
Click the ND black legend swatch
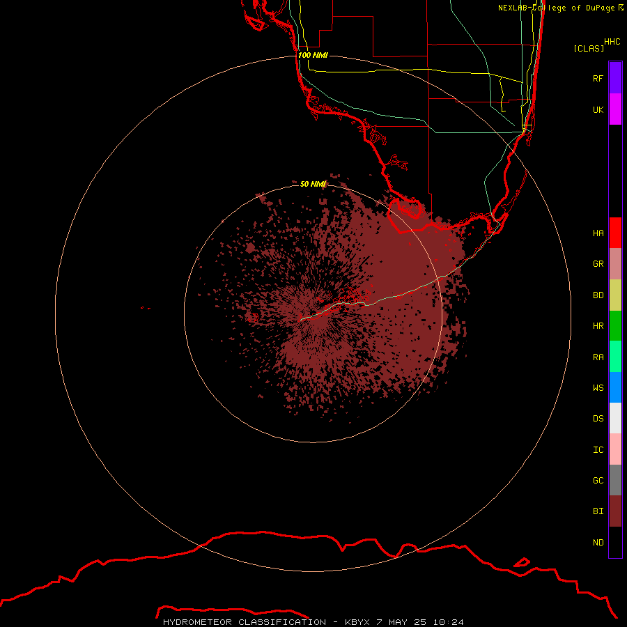point(615,542)
